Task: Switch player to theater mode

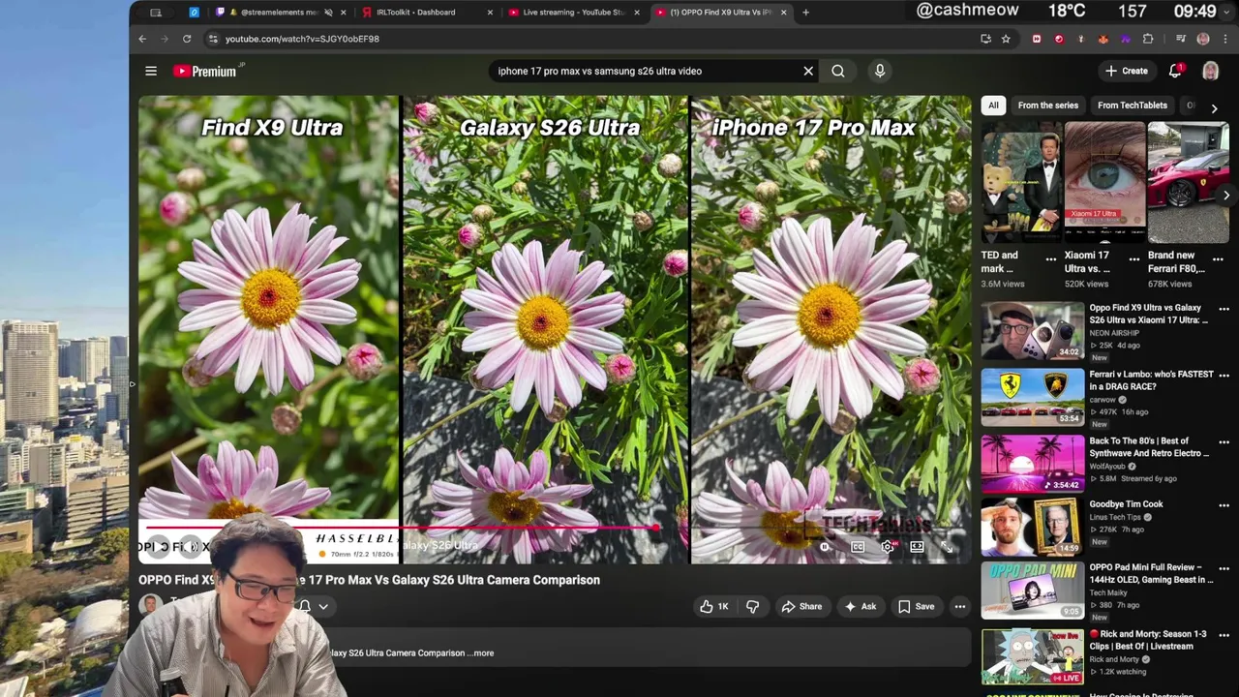Action: pyautogui.click(x=917, y=547)
